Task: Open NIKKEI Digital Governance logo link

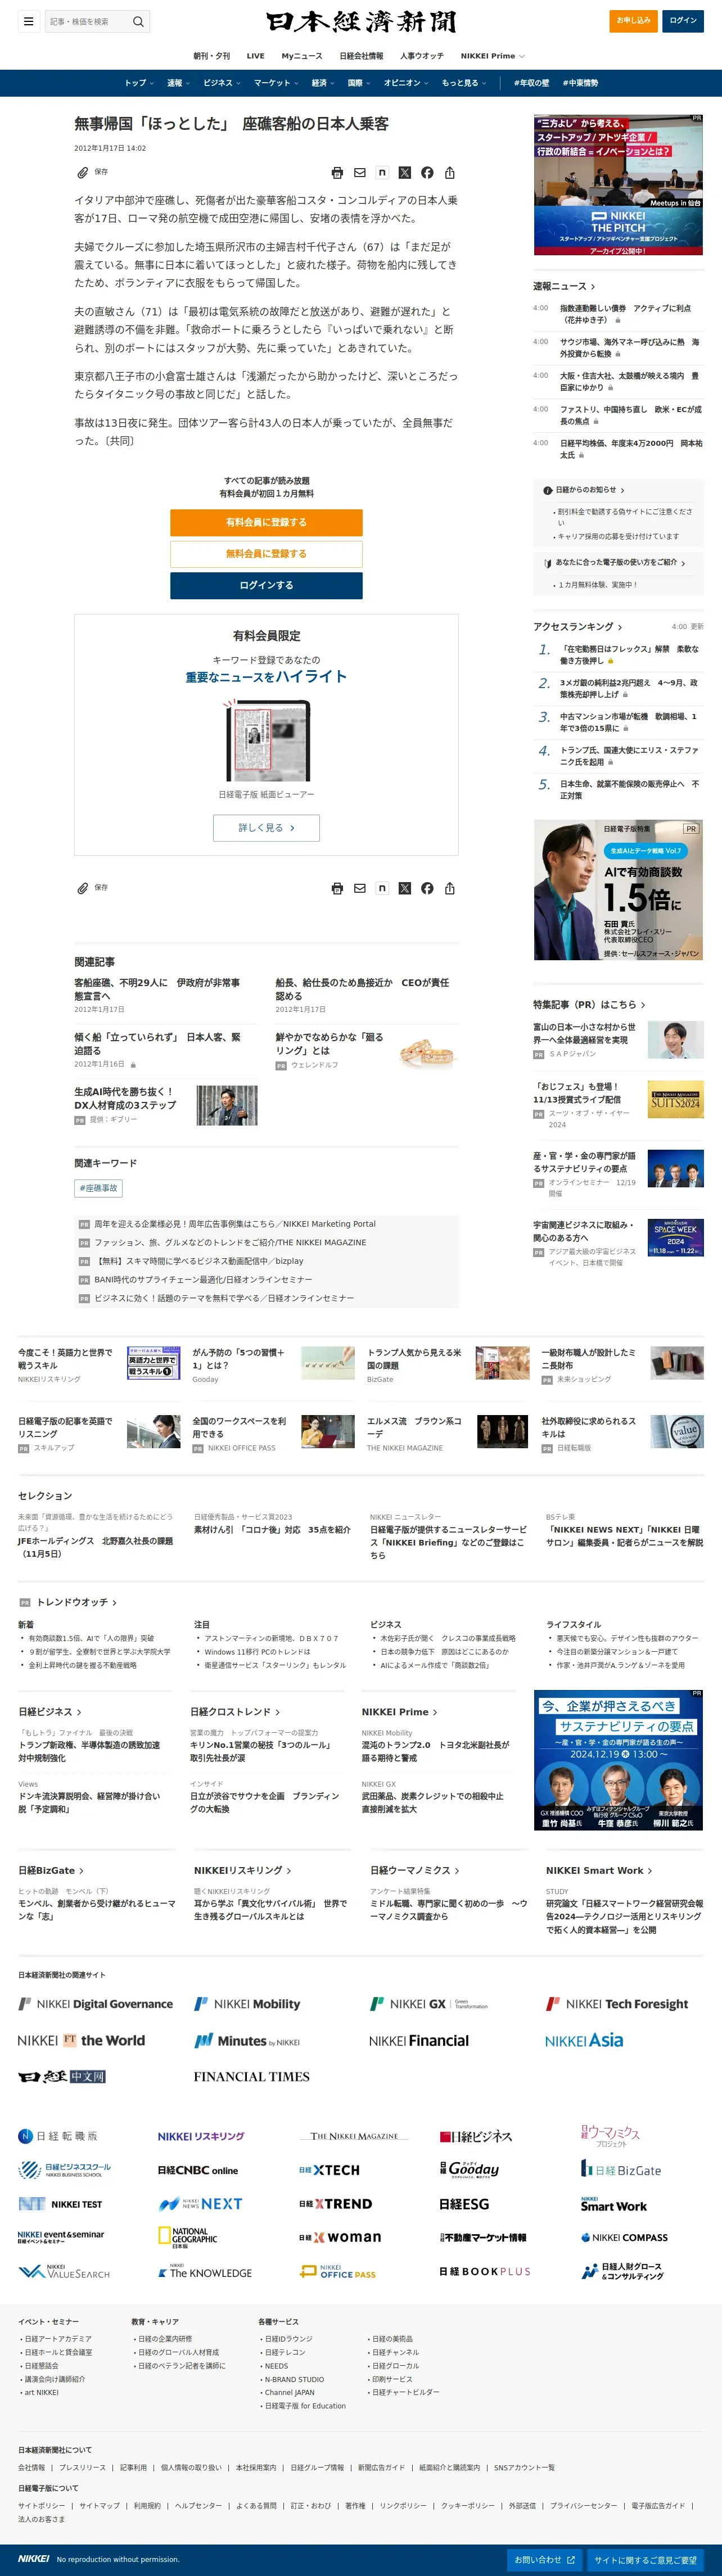Action: pyautogui.click(x=95, y=2004)
